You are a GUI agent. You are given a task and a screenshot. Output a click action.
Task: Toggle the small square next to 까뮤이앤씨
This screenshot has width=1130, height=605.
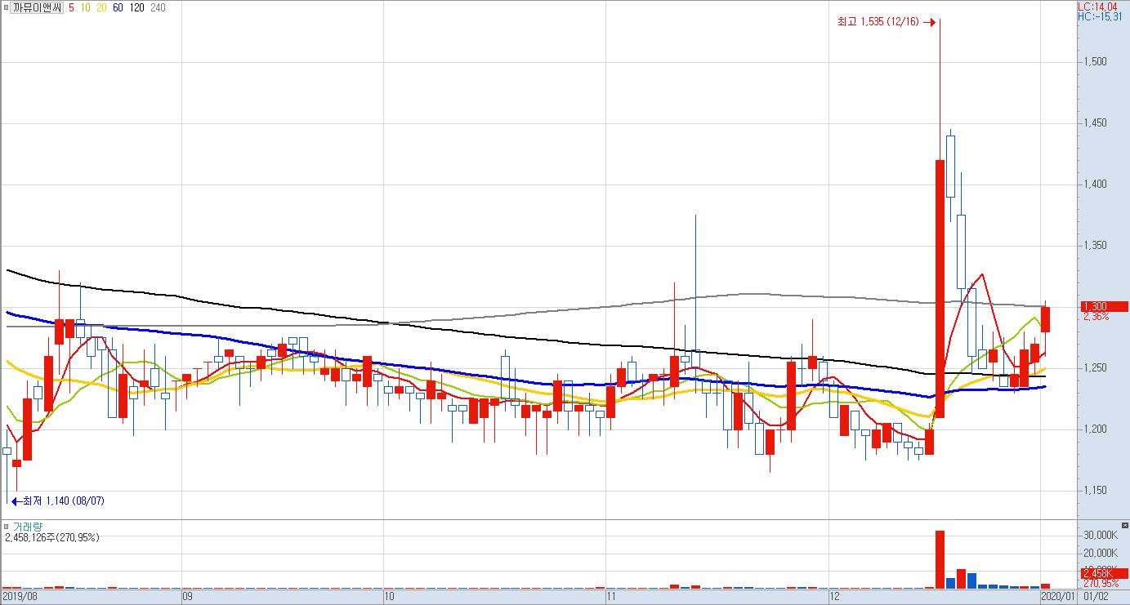tap(6, 7)
